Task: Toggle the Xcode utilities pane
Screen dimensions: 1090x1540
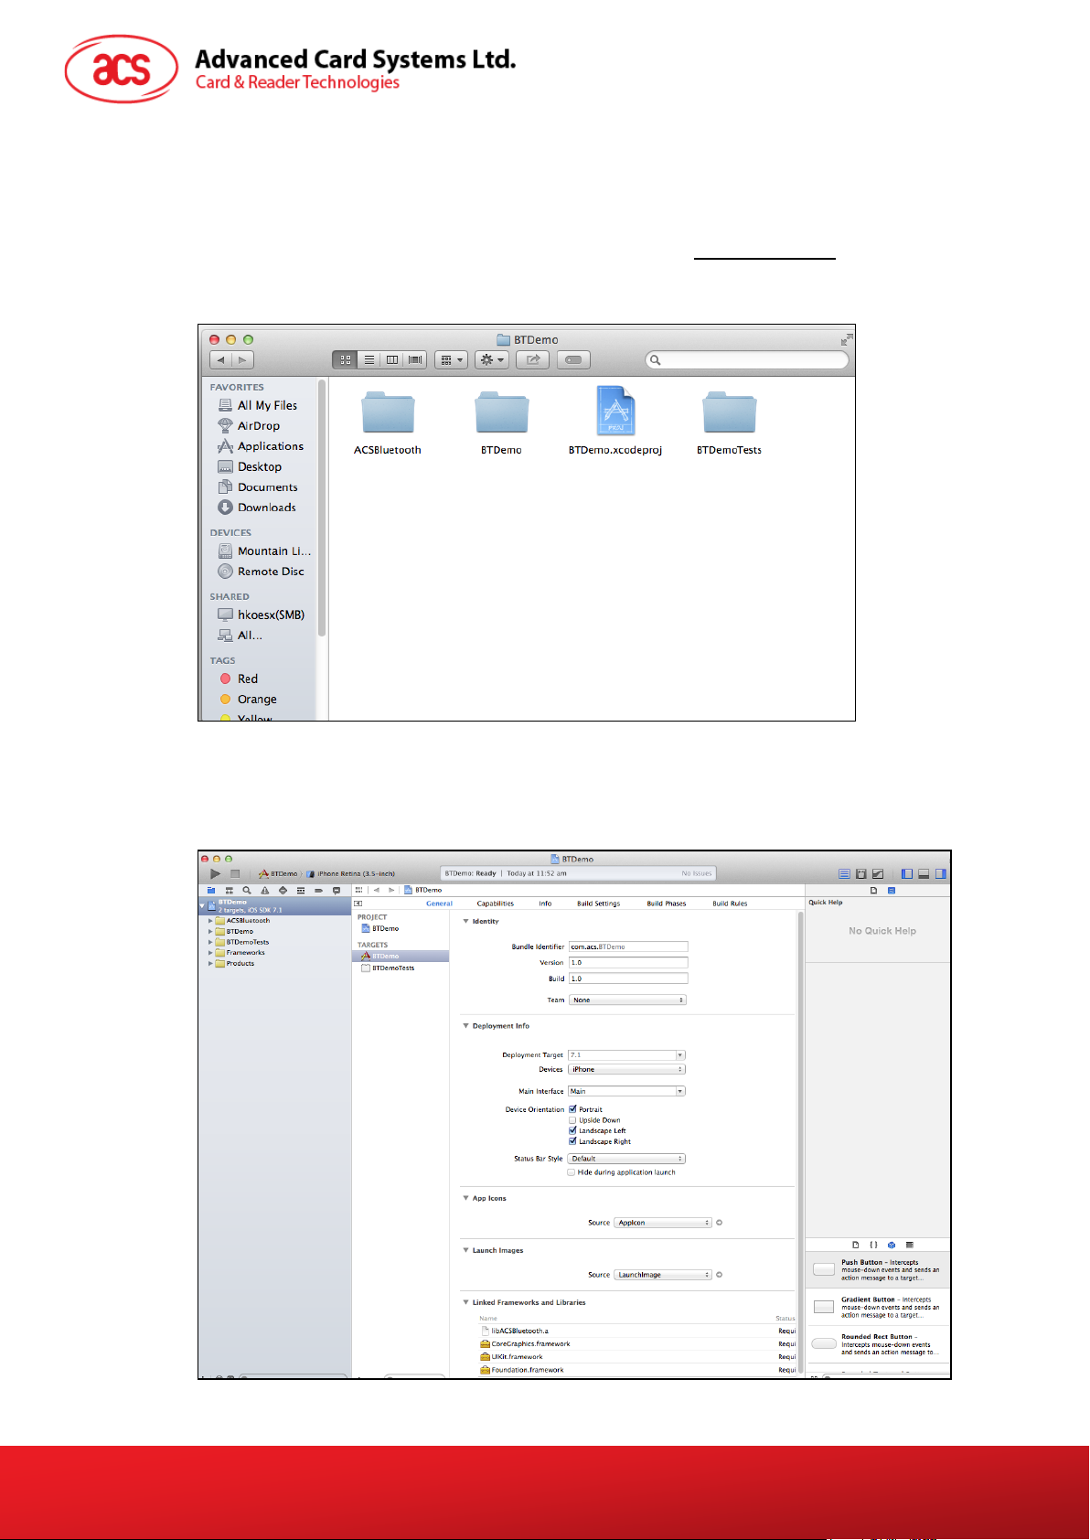Action: [940, 873]
